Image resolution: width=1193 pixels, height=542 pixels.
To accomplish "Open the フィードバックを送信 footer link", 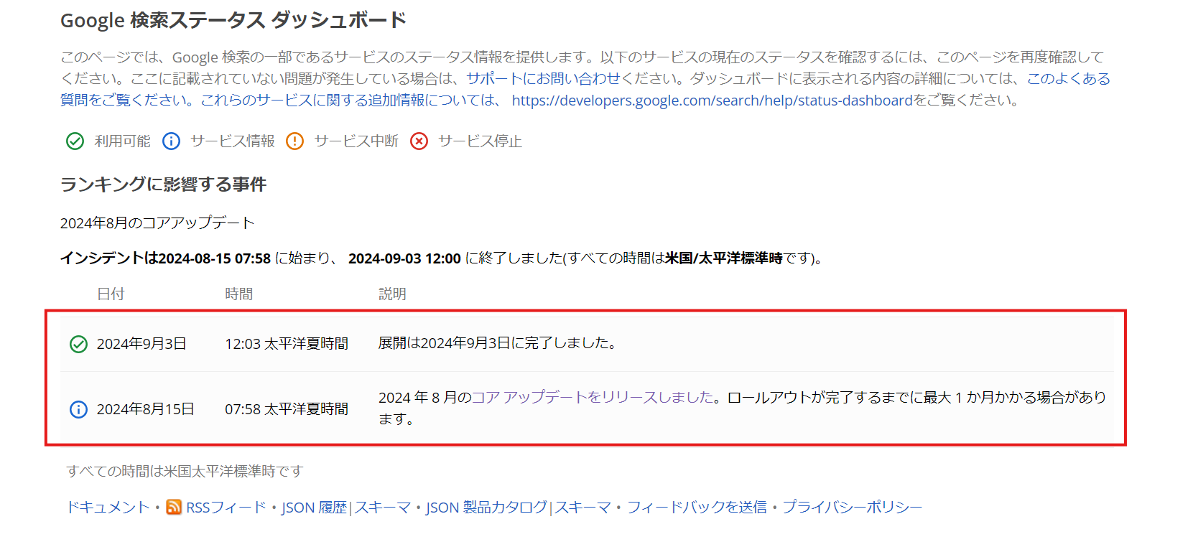I will click(697, 508).
